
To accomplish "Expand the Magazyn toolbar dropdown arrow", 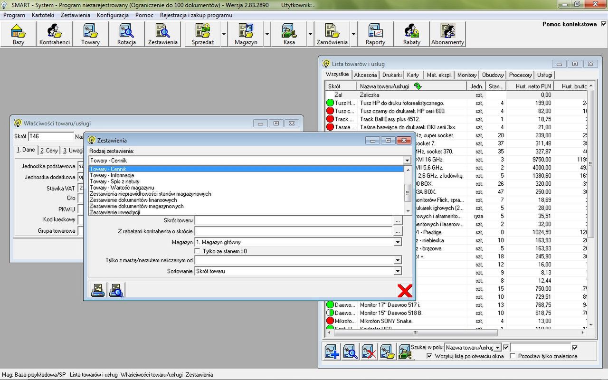I will pos(267,34).
